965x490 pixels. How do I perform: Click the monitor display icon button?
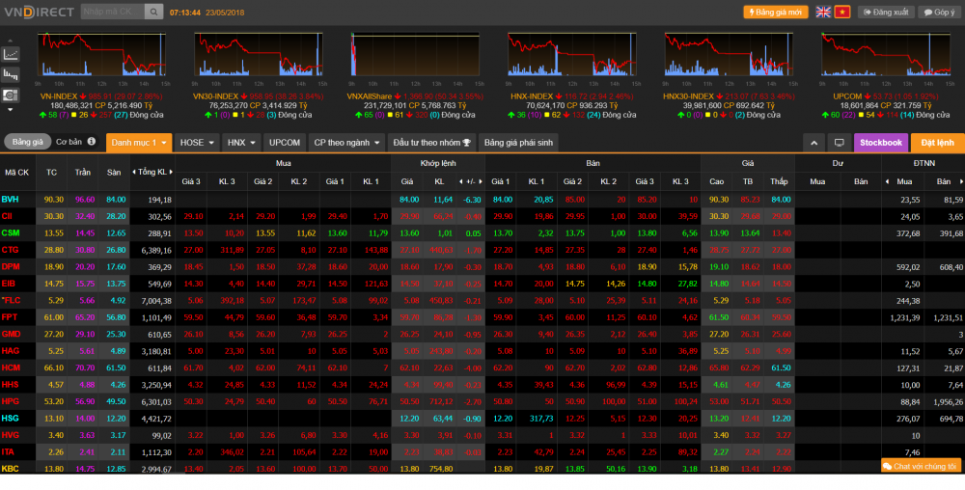click(838, 143)
